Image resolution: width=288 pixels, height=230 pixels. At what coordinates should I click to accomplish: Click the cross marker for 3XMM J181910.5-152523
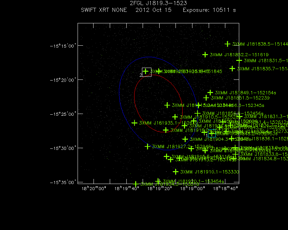pyautogui.click(x=175, y=117)
